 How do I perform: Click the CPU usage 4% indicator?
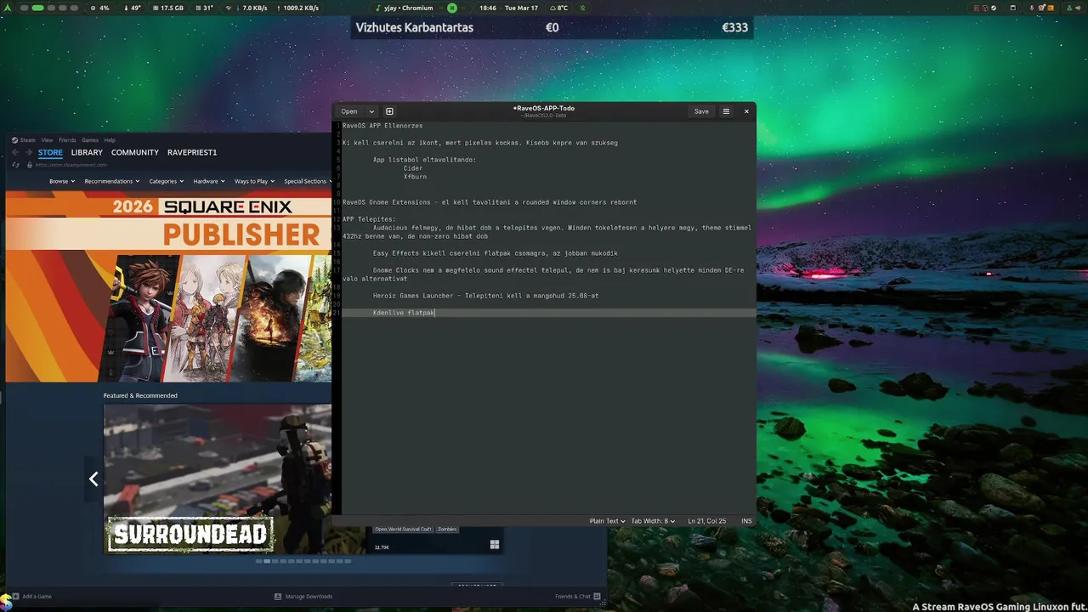coord(100,8)
